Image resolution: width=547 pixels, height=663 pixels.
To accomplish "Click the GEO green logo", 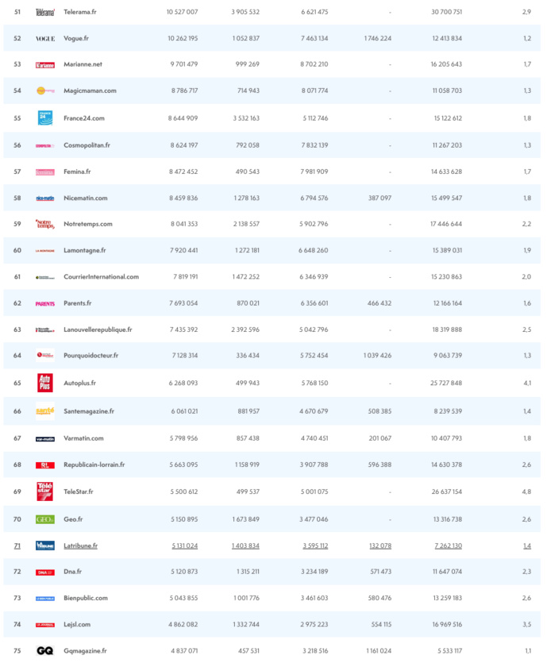I will point(45,518).
